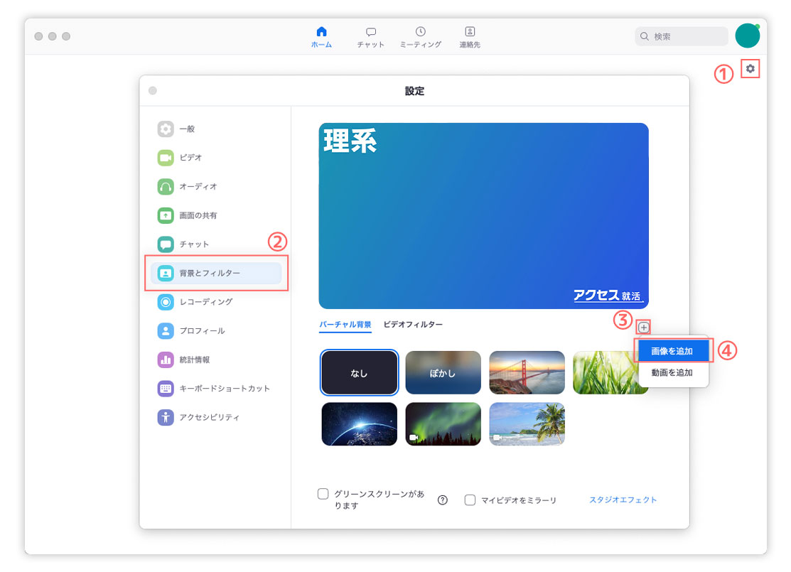The height and width of the screenshot is (572, 791).
Task: Choose 動画を追加 from the popup menu
Action: pos(672,373)
